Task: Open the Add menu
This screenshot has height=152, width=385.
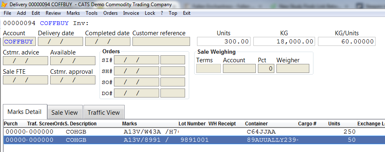Action: (x=21, y=13)
